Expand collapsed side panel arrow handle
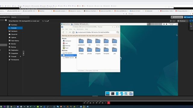193x108 pixels. pyautogui.click(x=24, y=53)
